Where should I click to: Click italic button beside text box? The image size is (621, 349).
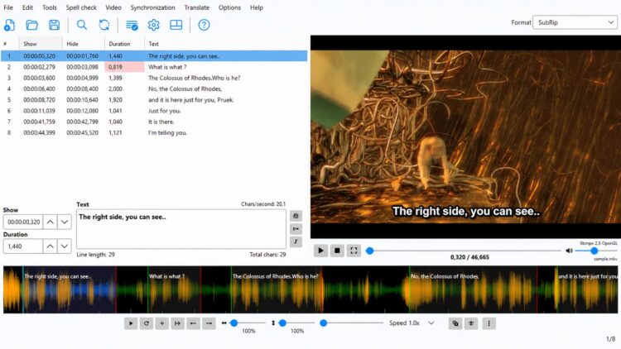pyautogui.click(x=296, y=241)
